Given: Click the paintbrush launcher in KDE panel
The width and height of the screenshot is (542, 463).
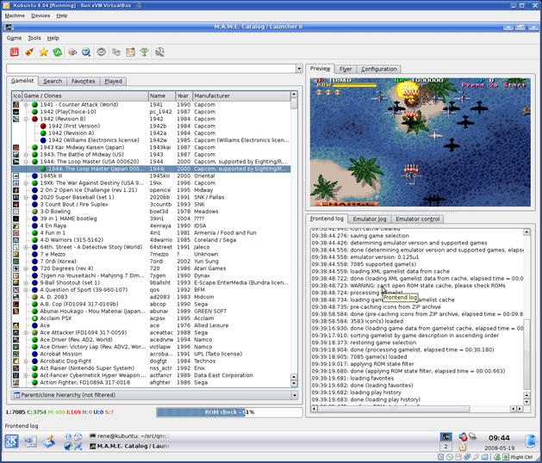Looking at the screenshot, I should point(48,441).
